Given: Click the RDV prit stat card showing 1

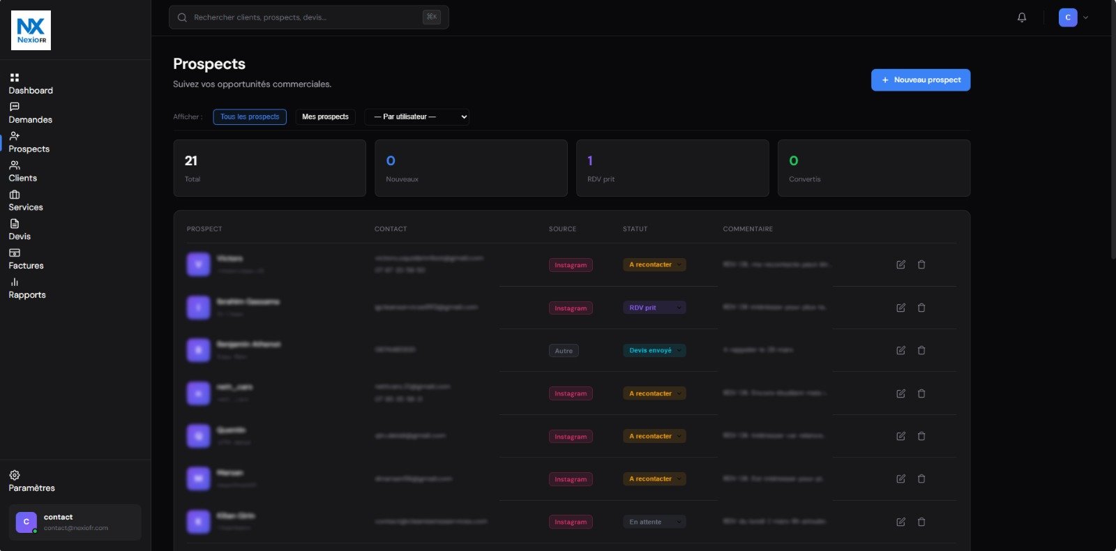Looking at the screenshot, I should [x=672, y=168].
